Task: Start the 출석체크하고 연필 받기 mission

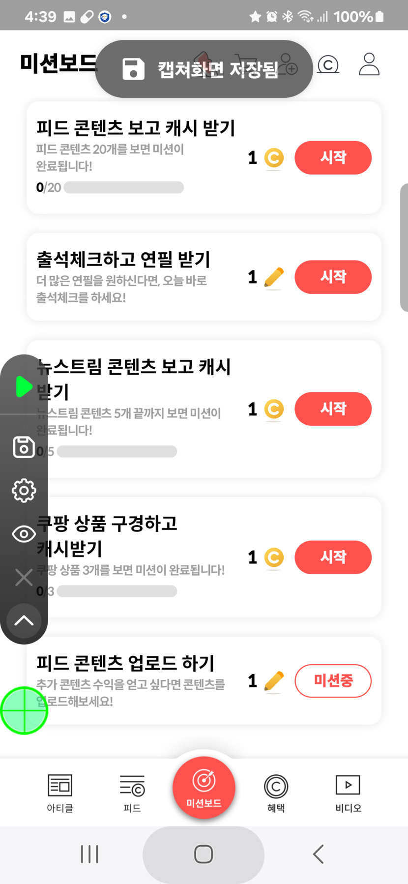Action: click(333, 277)
